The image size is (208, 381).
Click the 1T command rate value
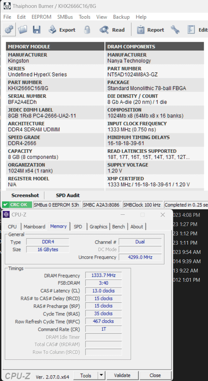tap(103, 329)
